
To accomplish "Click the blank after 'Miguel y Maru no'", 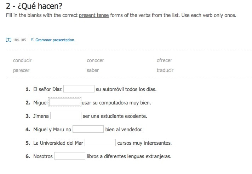I will coord(88,129).
